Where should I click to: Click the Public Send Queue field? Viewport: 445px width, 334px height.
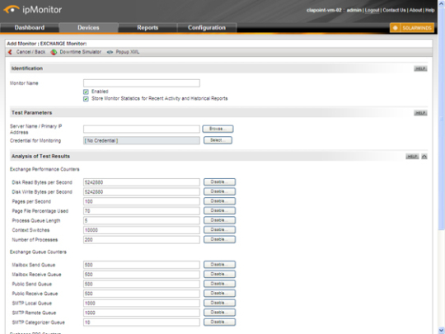pos(142,284)
